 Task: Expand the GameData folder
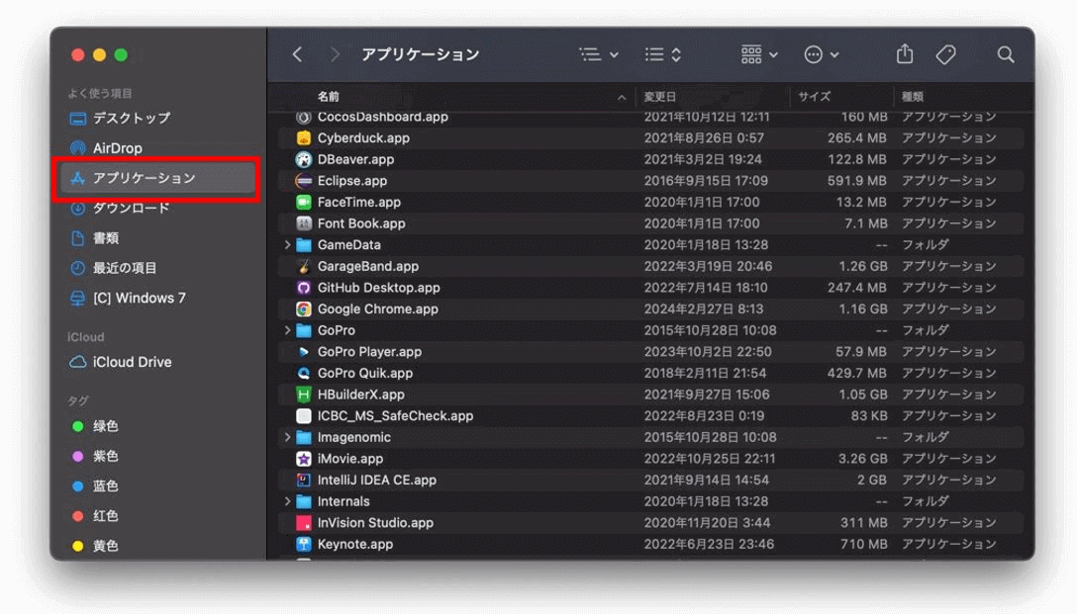[x=287, y=245]
